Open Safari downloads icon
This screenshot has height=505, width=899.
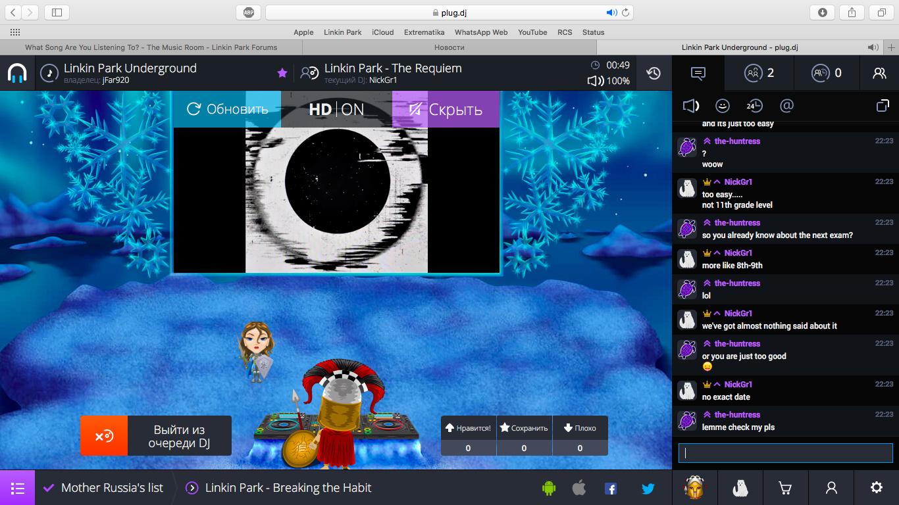point(823,12)
